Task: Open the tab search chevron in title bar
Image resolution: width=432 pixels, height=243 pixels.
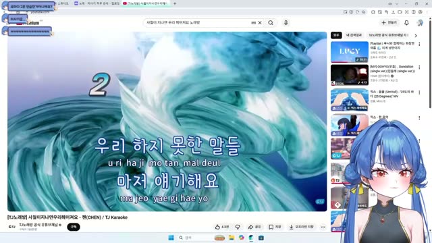Action: [397, 4]
